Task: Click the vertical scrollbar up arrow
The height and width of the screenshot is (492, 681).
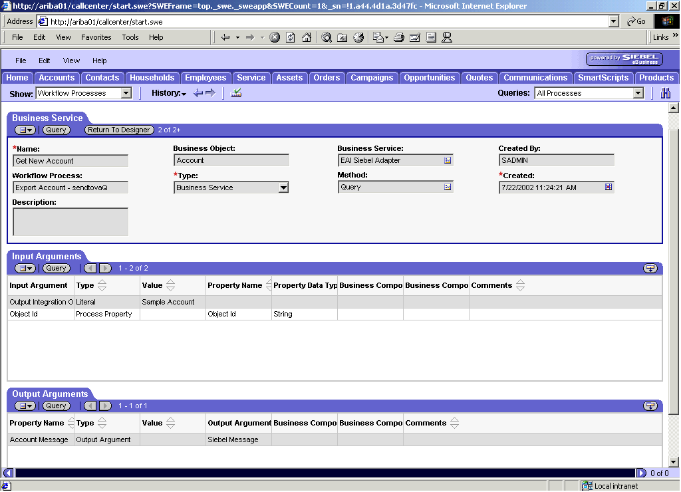Action: pos(674,107)
